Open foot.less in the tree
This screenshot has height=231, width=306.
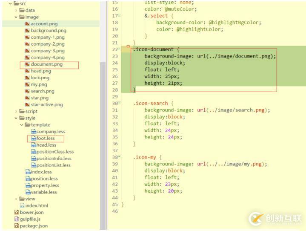point(46,139)
